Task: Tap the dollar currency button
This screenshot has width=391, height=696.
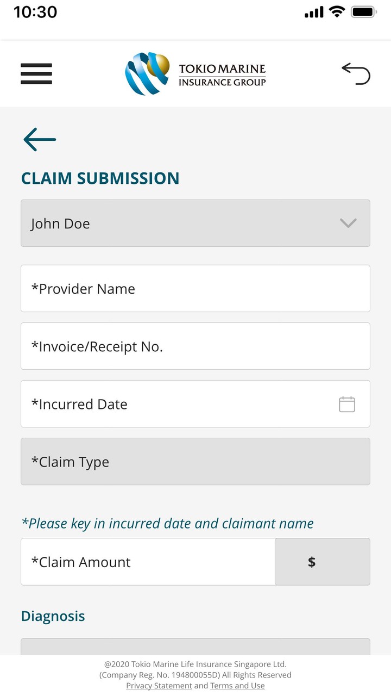Action: (x=323, y=562)
